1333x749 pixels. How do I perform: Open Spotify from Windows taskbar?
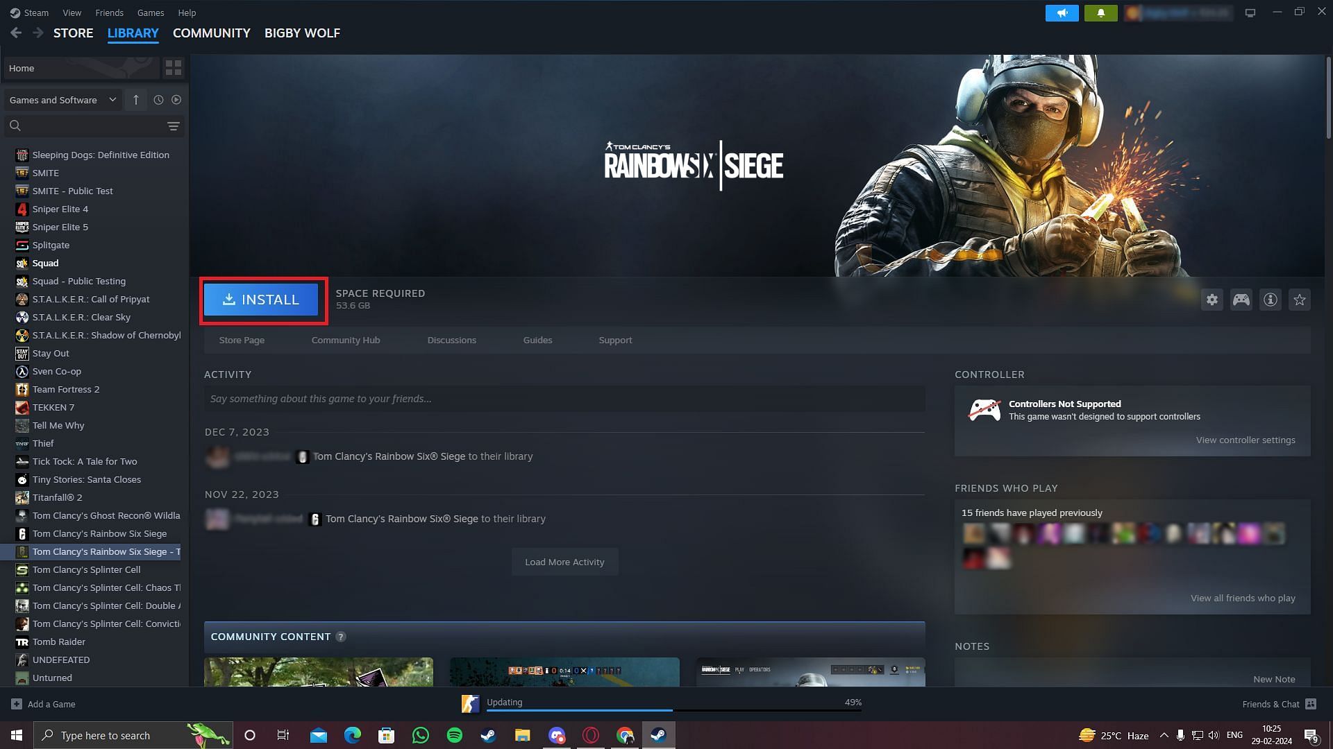pyautogui.click(x=455, y=734)
